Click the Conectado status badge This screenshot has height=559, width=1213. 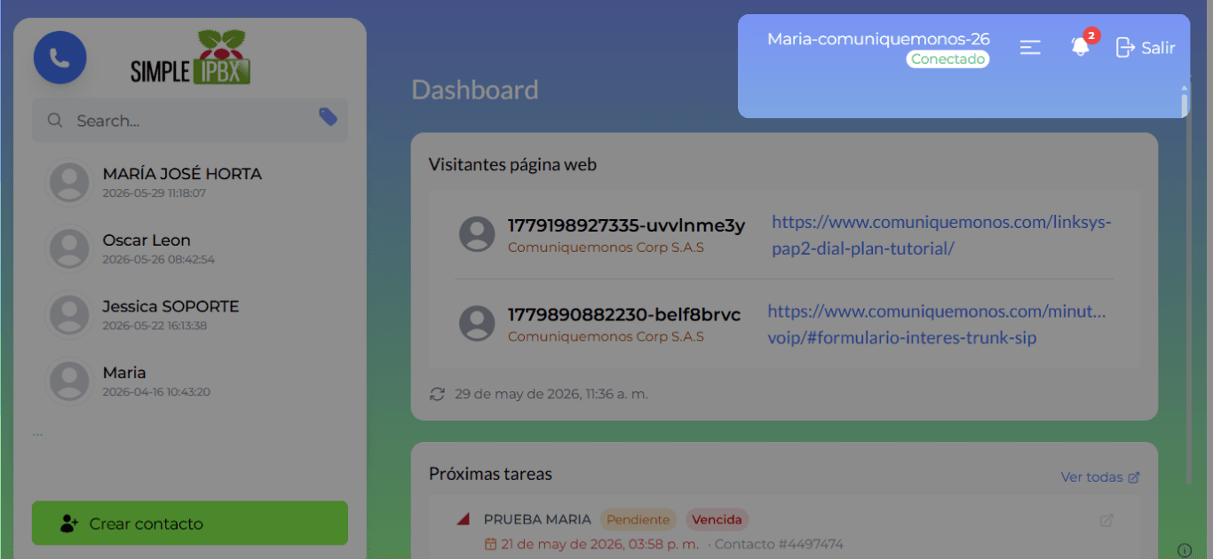(947, 59)
